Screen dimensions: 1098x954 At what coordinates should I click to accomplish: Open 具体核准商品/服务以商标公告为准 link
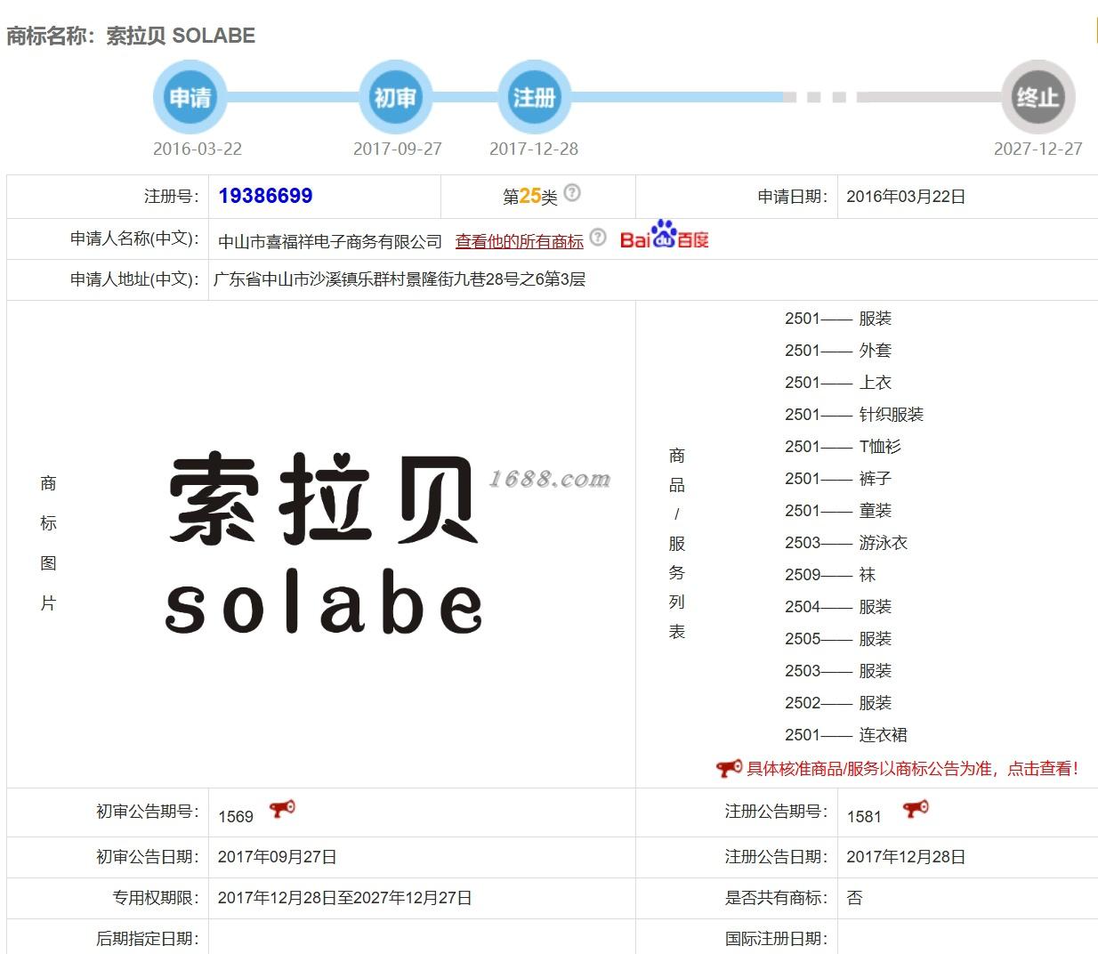click(912, 769)
